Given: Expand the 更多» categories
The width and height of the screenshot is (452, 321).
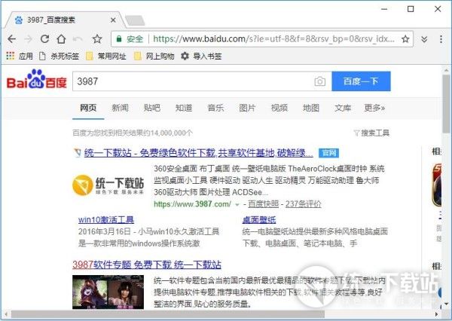Looking at the screenshot, I should click(374, 108).
